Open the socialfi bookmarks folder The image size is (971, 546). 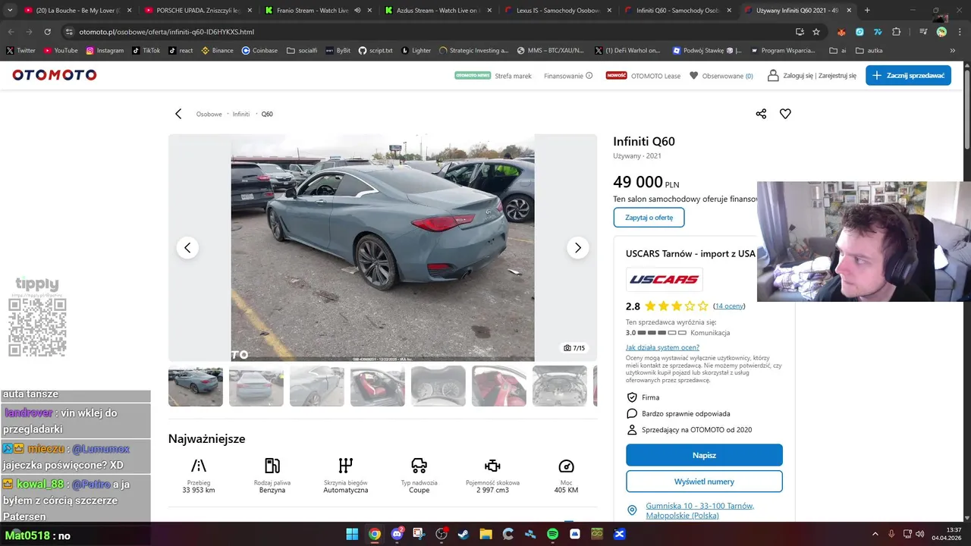pos(302,51)
